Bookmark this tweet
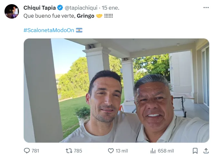 [x=195, y=151]
